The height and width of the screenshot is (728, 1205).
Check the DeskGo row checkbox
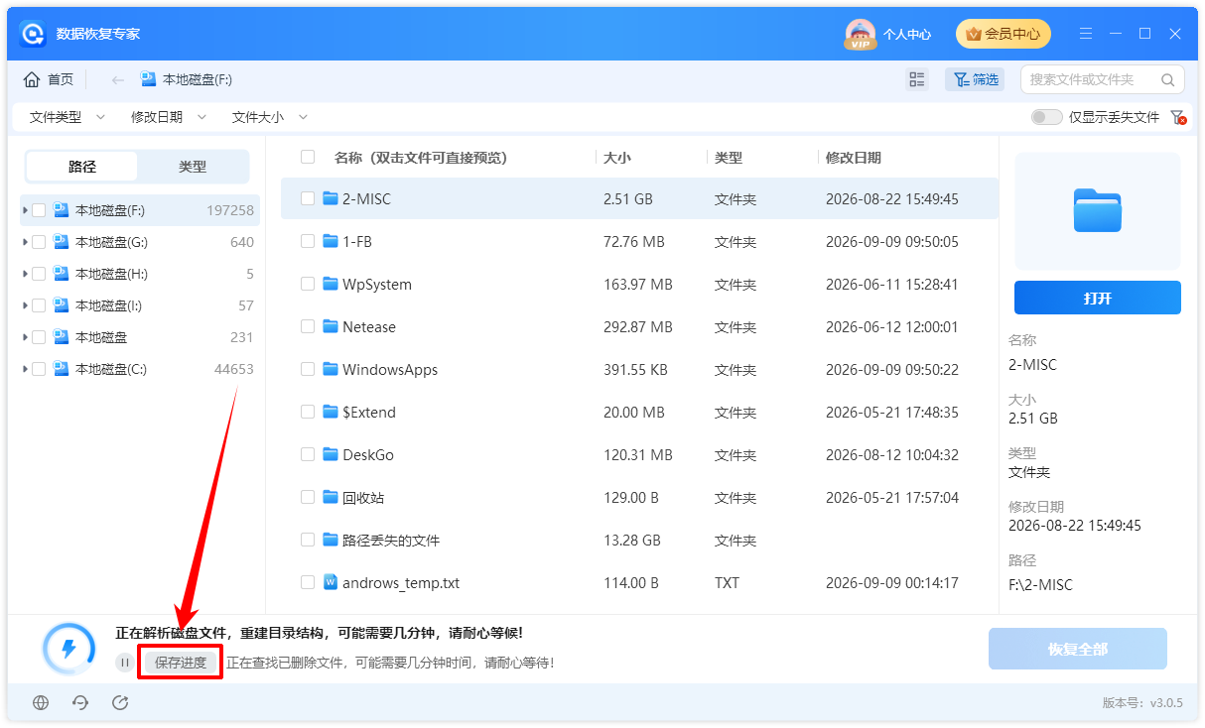308,454
